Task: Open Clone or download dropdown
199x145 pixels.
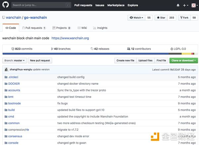Action: [184, 61]
